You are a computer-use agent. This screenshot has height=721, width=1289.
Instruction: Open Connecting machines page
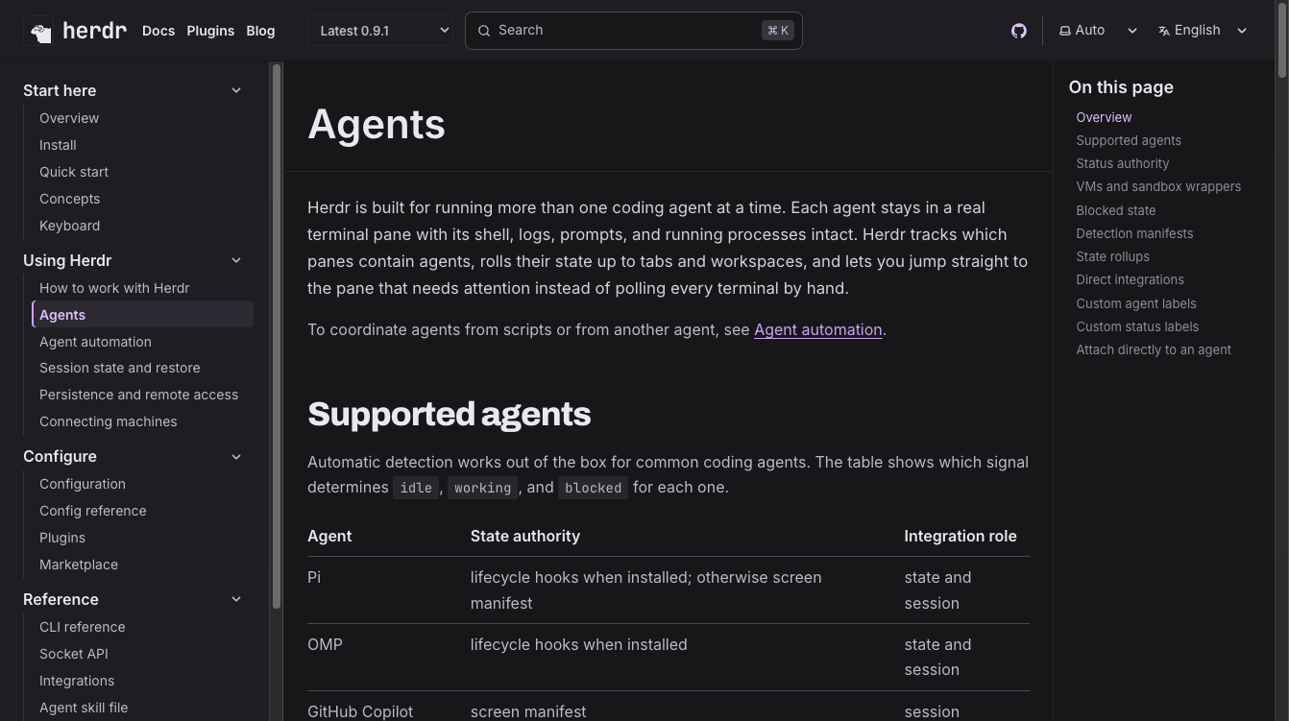tap(108, 421)
